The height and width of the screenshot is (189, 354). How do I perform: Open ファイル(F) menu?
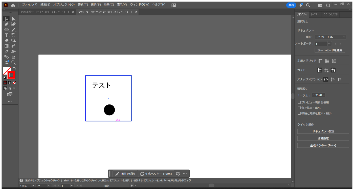click(30, 5)
